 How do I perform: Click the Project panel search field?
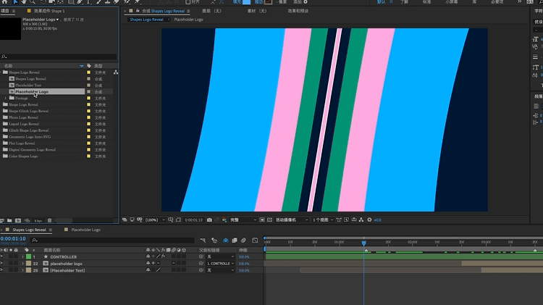(58, 57)
